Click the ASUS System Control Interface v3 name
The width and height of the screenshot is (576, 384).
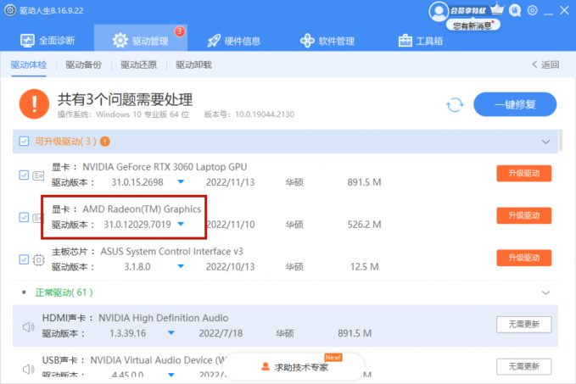[x=172, y=252]
